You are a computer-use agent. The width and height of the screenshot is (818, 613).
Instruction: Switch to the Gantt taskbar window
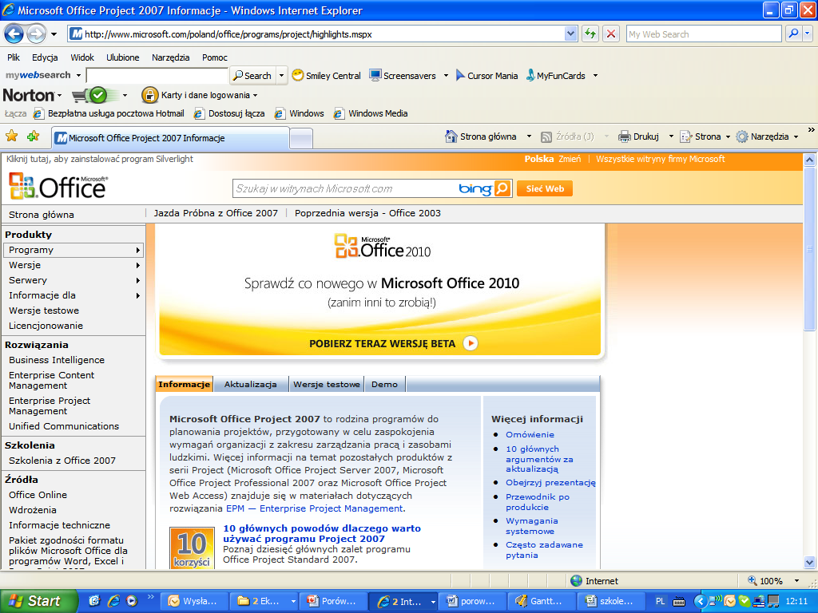click(542, 601)
